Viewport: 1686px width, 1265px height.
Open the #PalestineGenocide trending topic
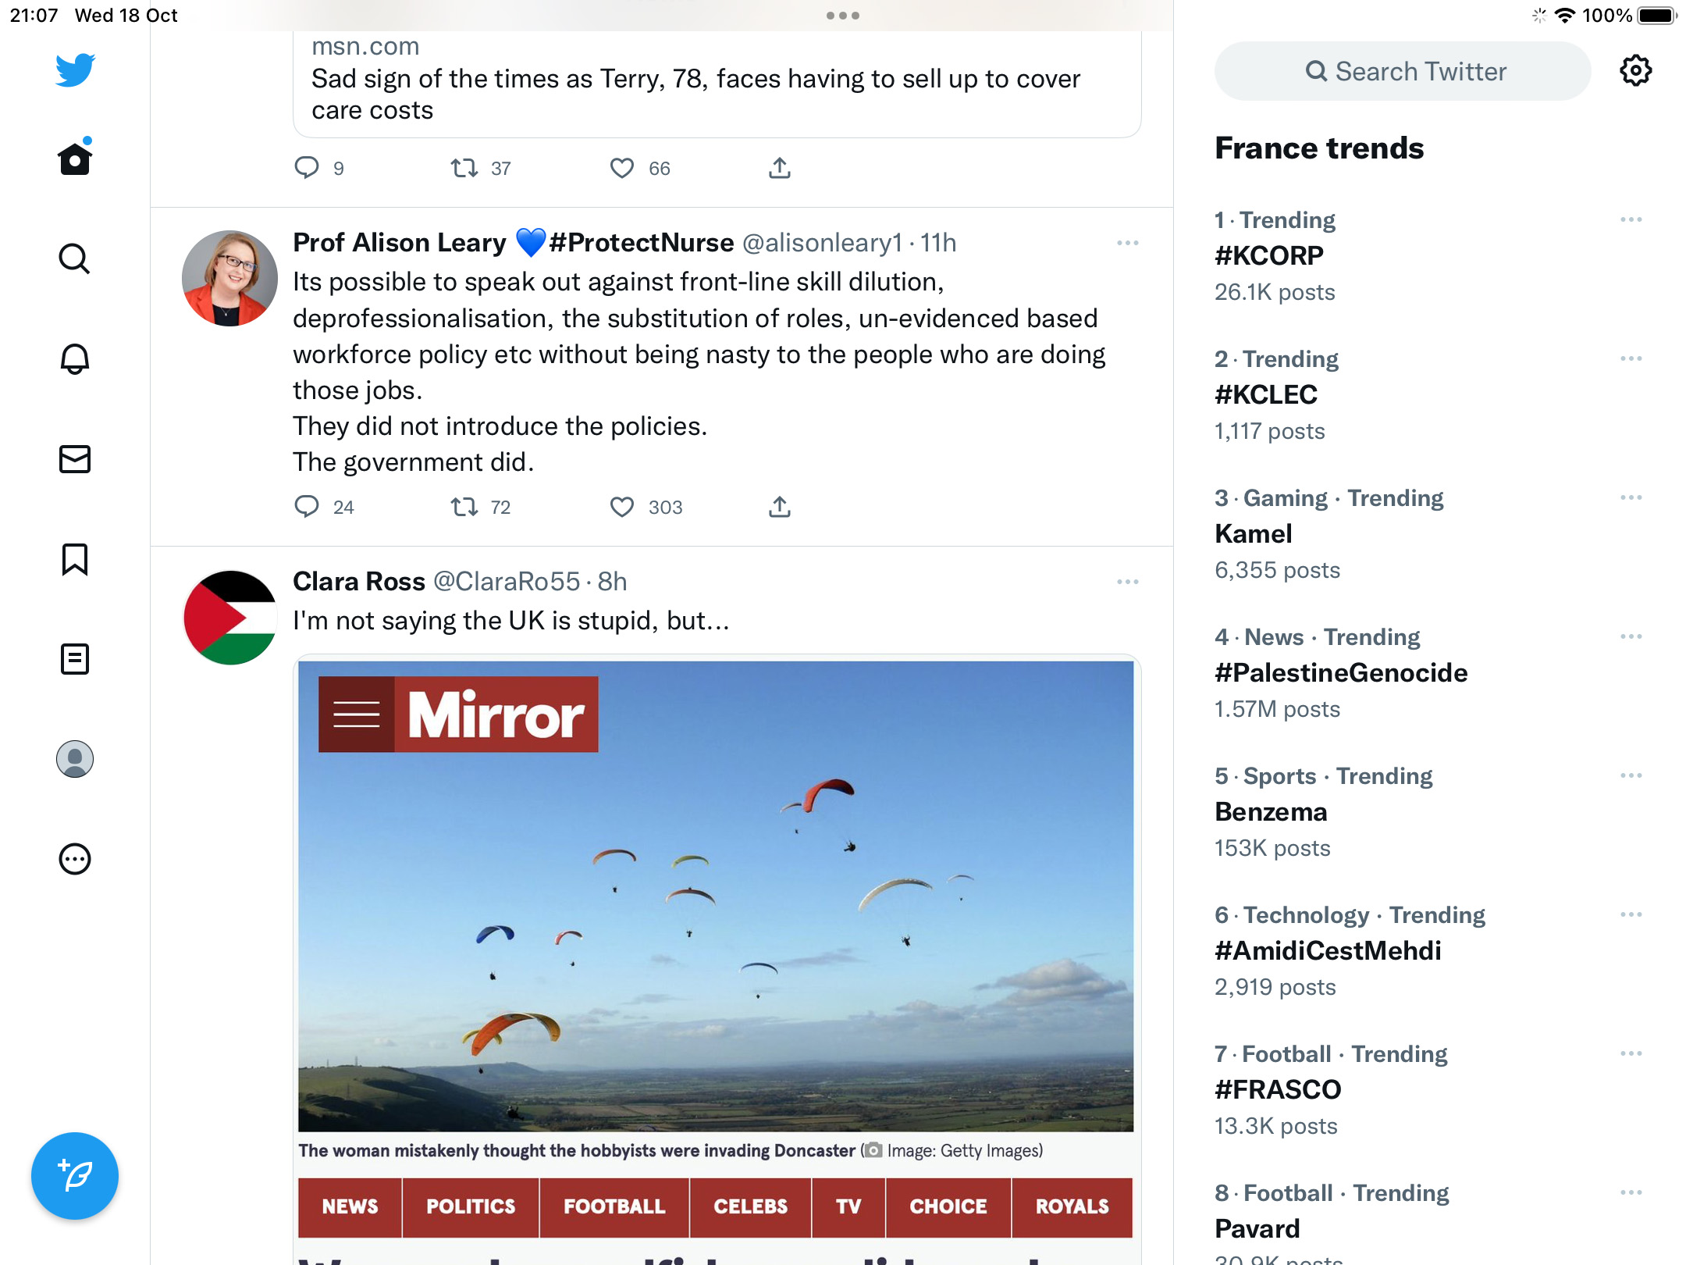click(x=1341, y=672)
